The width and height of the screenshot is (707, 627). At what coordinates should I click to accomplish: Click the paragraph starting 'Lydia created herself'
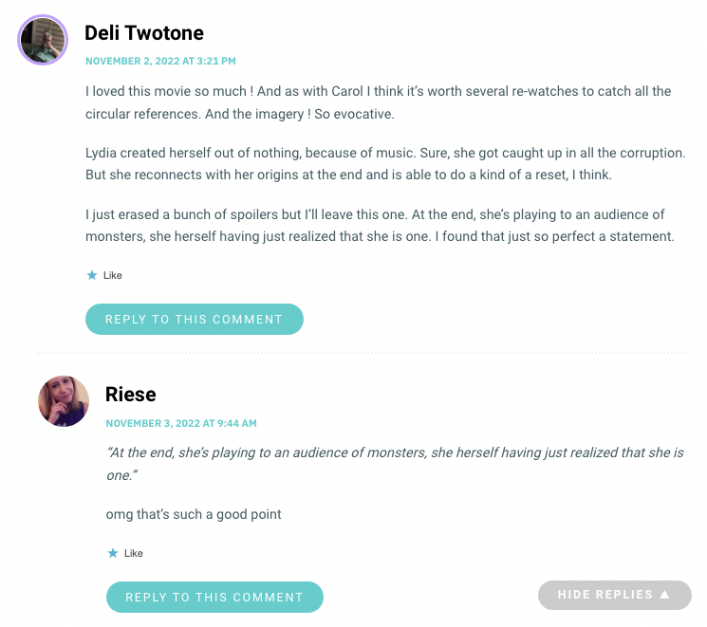click(x=385, y=163)
